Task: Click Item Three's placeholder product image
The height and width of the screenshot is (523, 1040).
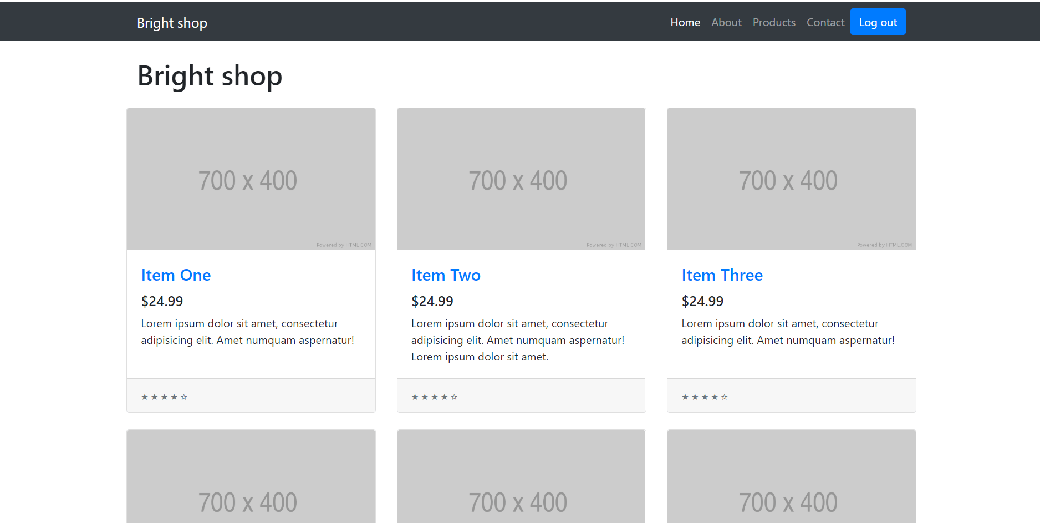Action: pyautogui.click(x=791, y=179)
